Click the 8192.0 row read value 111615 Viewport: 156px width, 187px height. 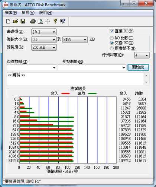pos(140,161)
